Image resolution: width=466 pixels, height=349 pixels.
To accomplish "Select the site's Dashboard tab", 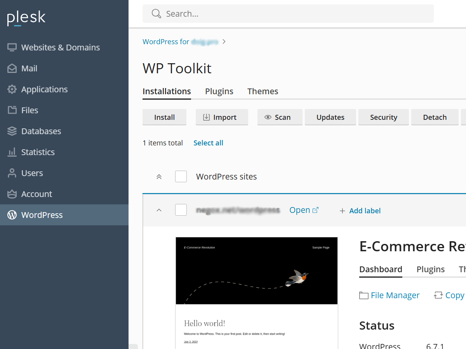I will [x=381, y=269].
